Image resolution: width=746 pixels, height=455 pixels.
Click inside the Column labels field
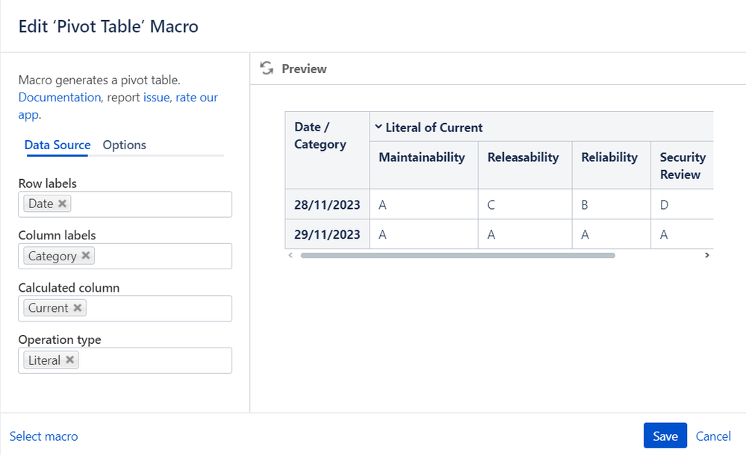161,257
